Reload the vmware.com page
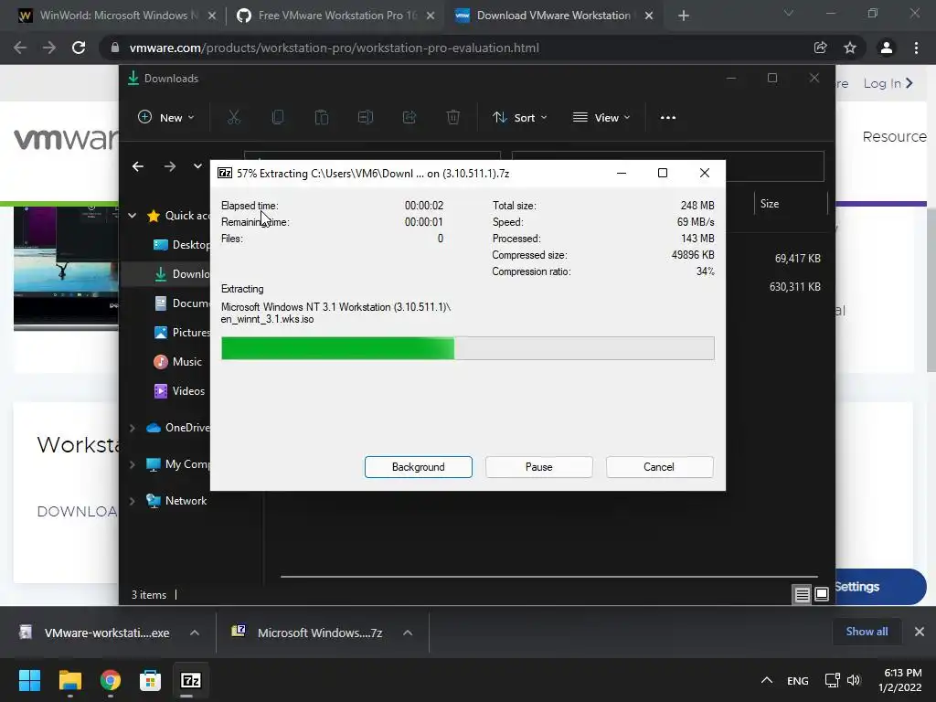This screenshot has width=936, height=702. pyautogui.click(x=79, y=48)
